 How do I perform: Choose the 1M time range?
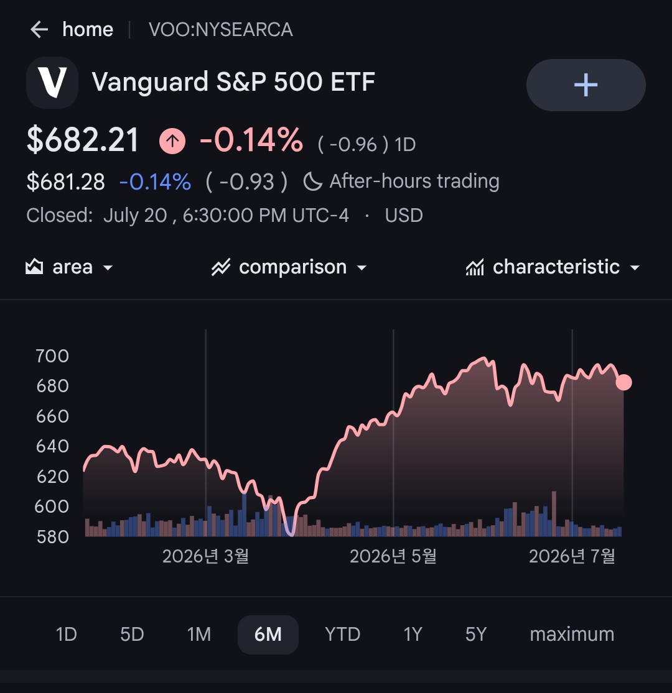pyautogui.click(x=199, y=634)
